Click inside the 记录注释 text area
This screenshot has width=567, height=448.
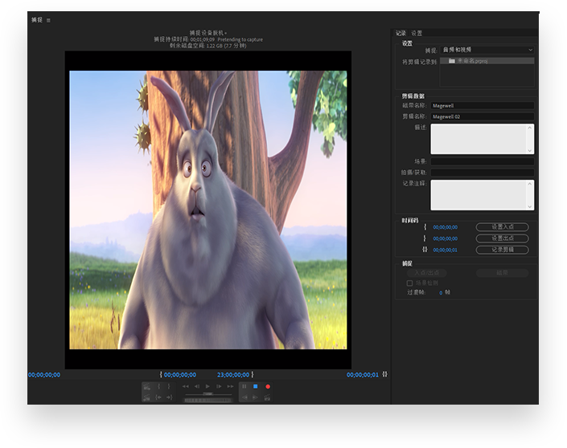(478, 195)
